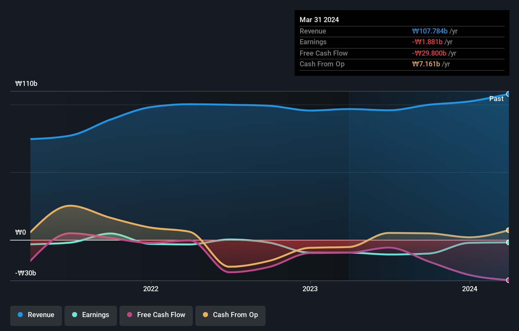The height and width of the screenshot is (331, 519).
Task: Click the ₩0 y-axis label
Action: (x=21, y=232)
